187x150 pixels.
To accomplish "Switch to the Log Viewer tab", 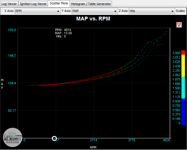I will 9,4.
